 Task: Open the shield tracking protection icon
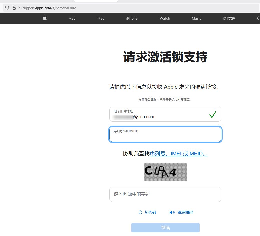(7, 8)
